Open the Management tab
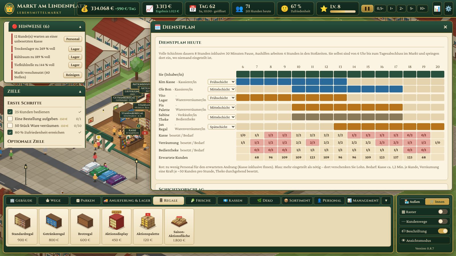Image resolution: width=456 pixels, height=256 pixels. coord(363,201)
